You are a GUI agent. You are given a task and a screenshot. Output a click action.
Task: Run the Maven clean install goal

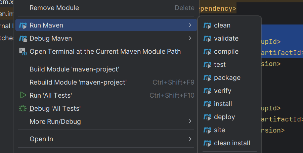[232, 143]
